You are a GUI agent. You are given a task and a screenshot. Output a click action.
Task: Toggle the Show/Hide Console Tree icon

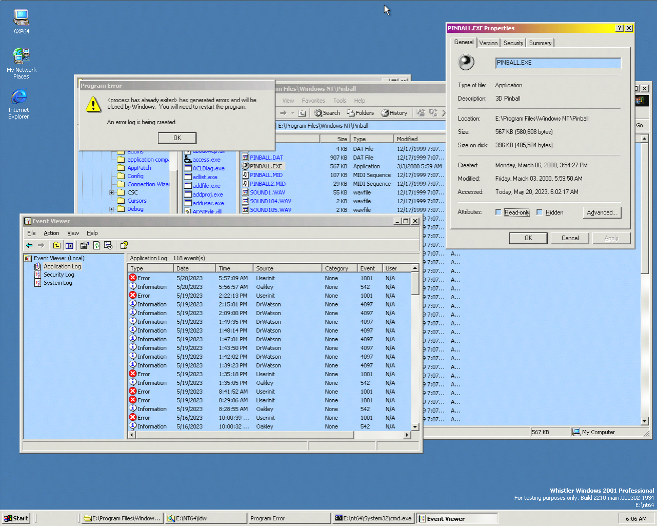click(x=69, y=245)
